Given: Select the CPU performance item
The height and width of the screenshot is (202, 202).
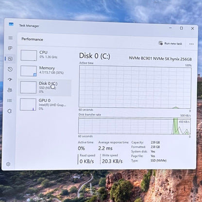Looking at the screenshot, I should click(45, 55).
